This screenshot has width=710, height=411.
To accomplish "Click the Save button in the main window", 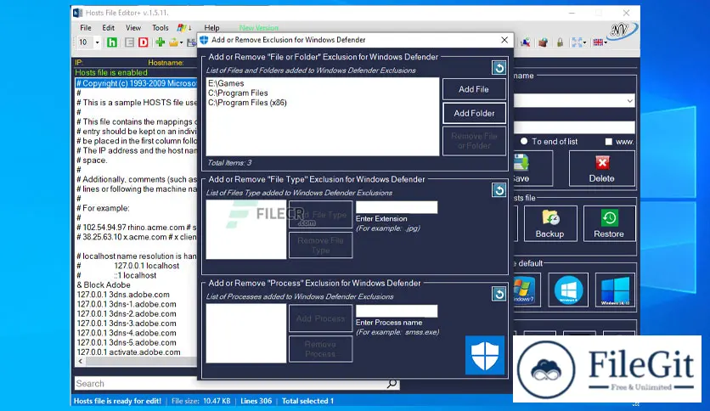I will pos(533,168).
